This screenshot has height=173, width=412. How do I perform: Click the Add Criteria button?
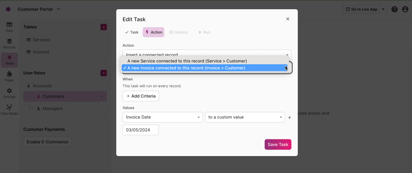[x=141, y=96]
